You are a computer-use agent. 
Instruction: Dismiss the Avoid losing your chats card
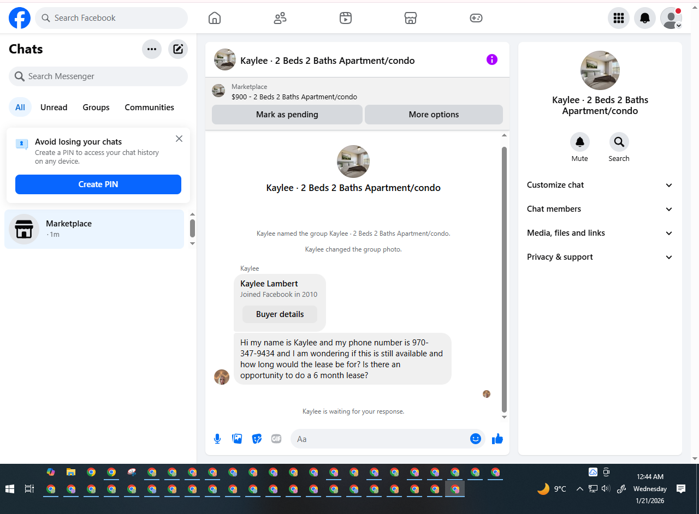point(179,139)
